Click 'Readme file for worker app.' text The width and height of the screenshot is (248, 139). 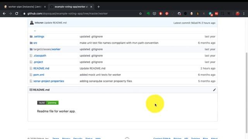(x=56, y=111)
